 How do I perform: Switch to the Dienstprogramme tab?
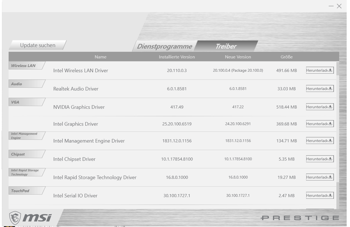pos(165,46)
